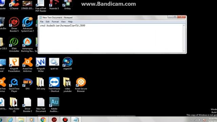217x122 pixels.
Task: Click the Driver Booster 2 shortcut
Action: click(x=27, y=105)
